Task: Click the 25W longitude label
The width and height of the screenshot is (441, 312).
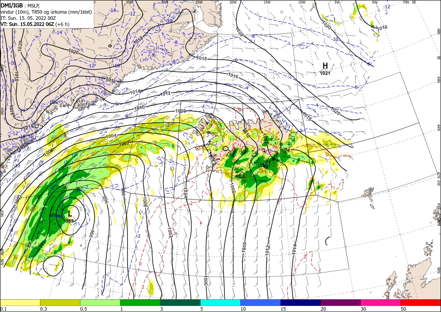Action: point(199,2)
